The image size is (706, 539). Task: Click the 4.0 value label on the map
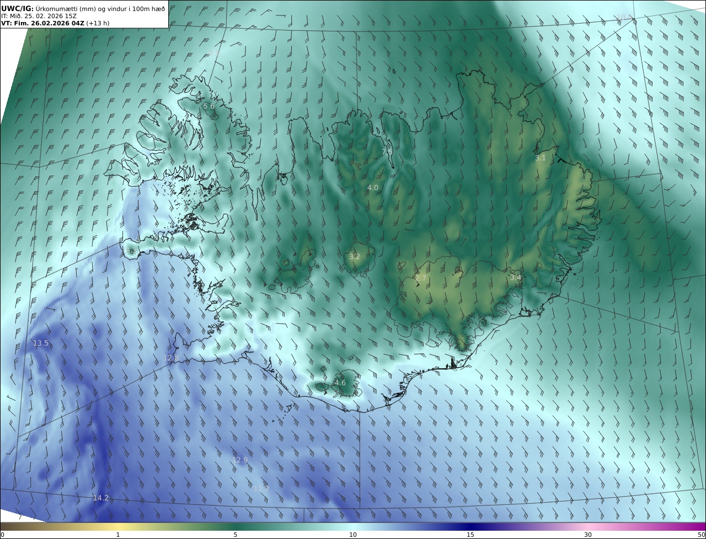[373, 187]
